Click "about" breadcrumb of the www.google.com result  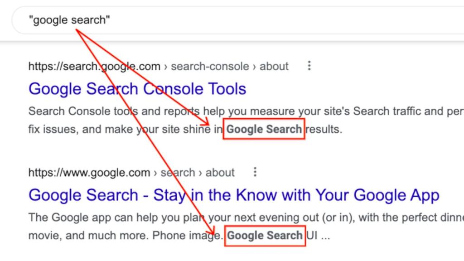click(x=220, y=173)
